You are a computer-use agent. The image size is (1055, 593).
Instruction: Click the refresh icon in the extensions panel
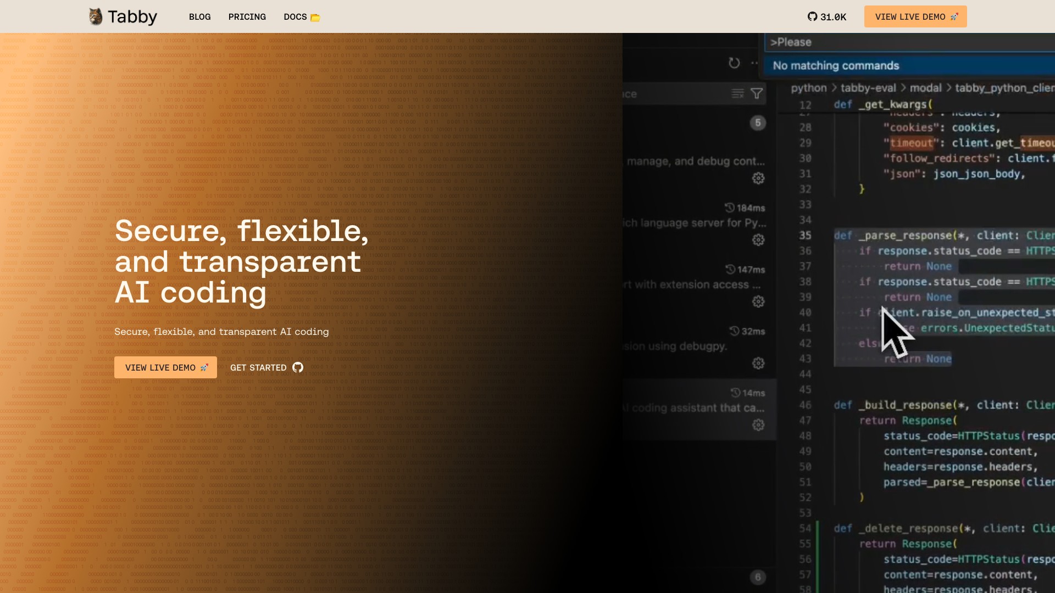734,63
